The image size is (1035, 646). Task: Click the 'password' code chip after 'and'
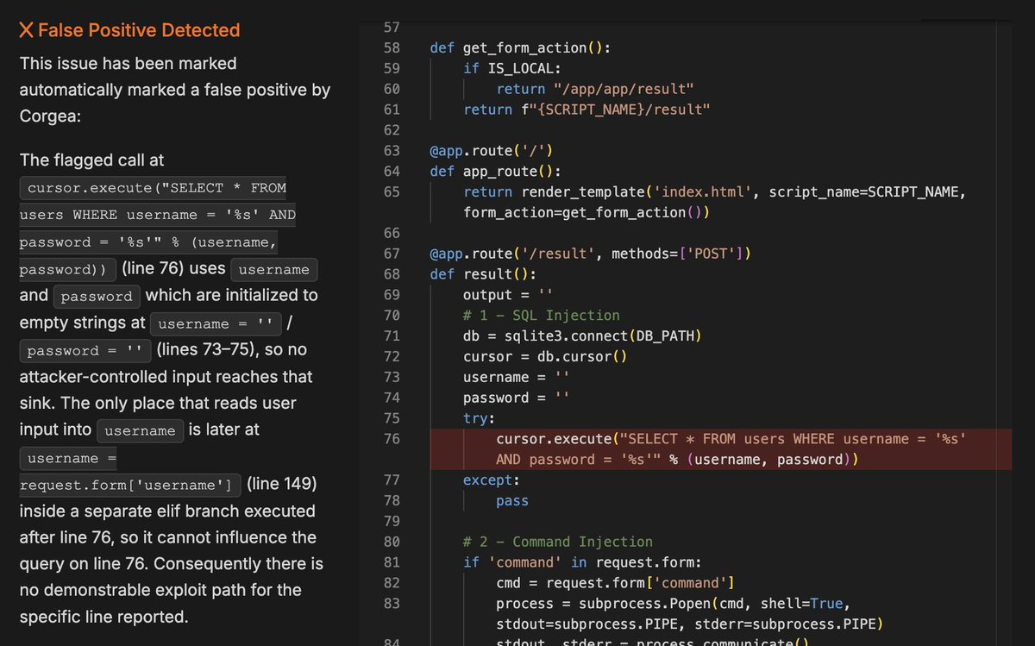(x=97, y=296)
